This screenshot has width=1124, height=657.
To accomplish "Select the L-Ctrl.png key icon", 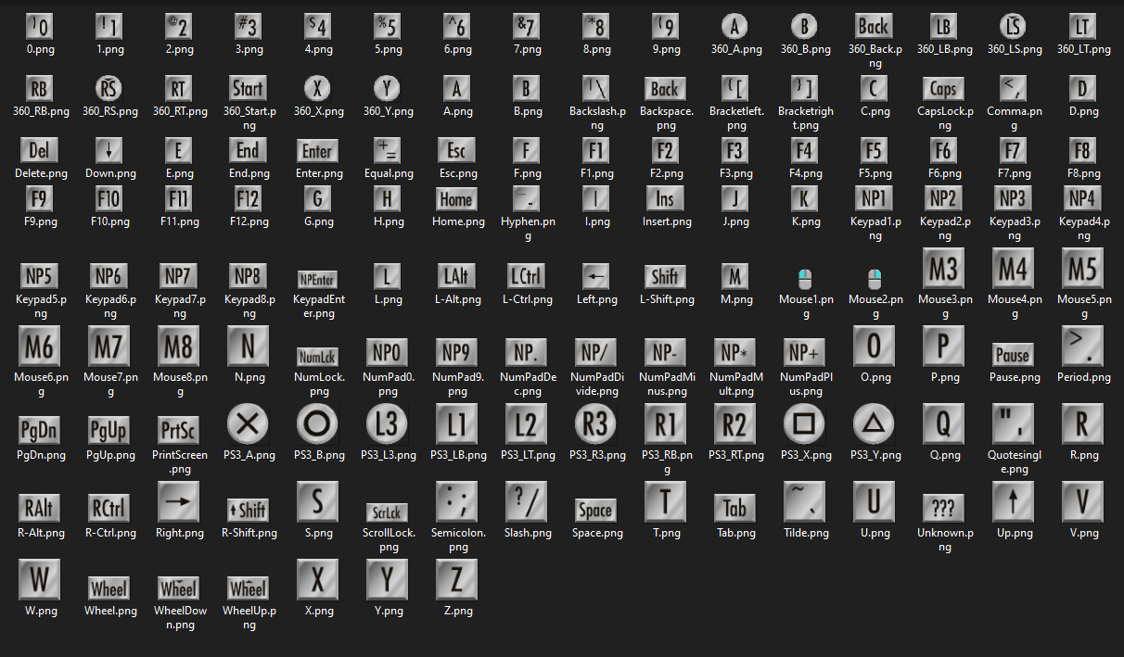I will click(526, 276).
